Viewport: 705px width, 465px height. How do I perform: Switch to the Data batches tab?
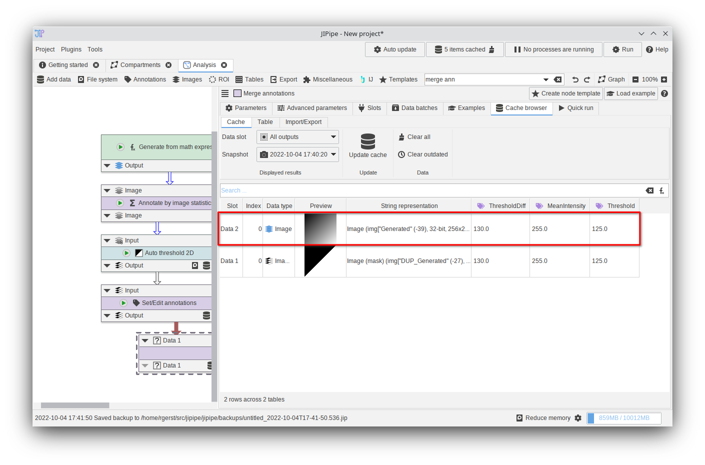(414, 108)
